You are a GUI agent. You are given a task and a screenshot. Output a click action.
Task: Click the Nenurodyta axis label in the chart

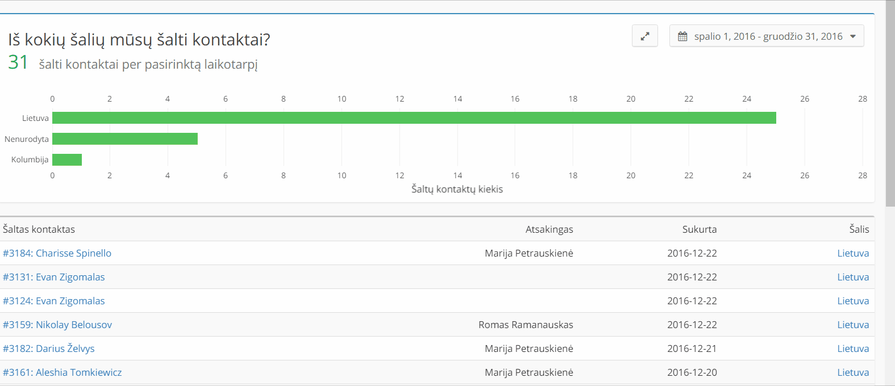(27, 139)
